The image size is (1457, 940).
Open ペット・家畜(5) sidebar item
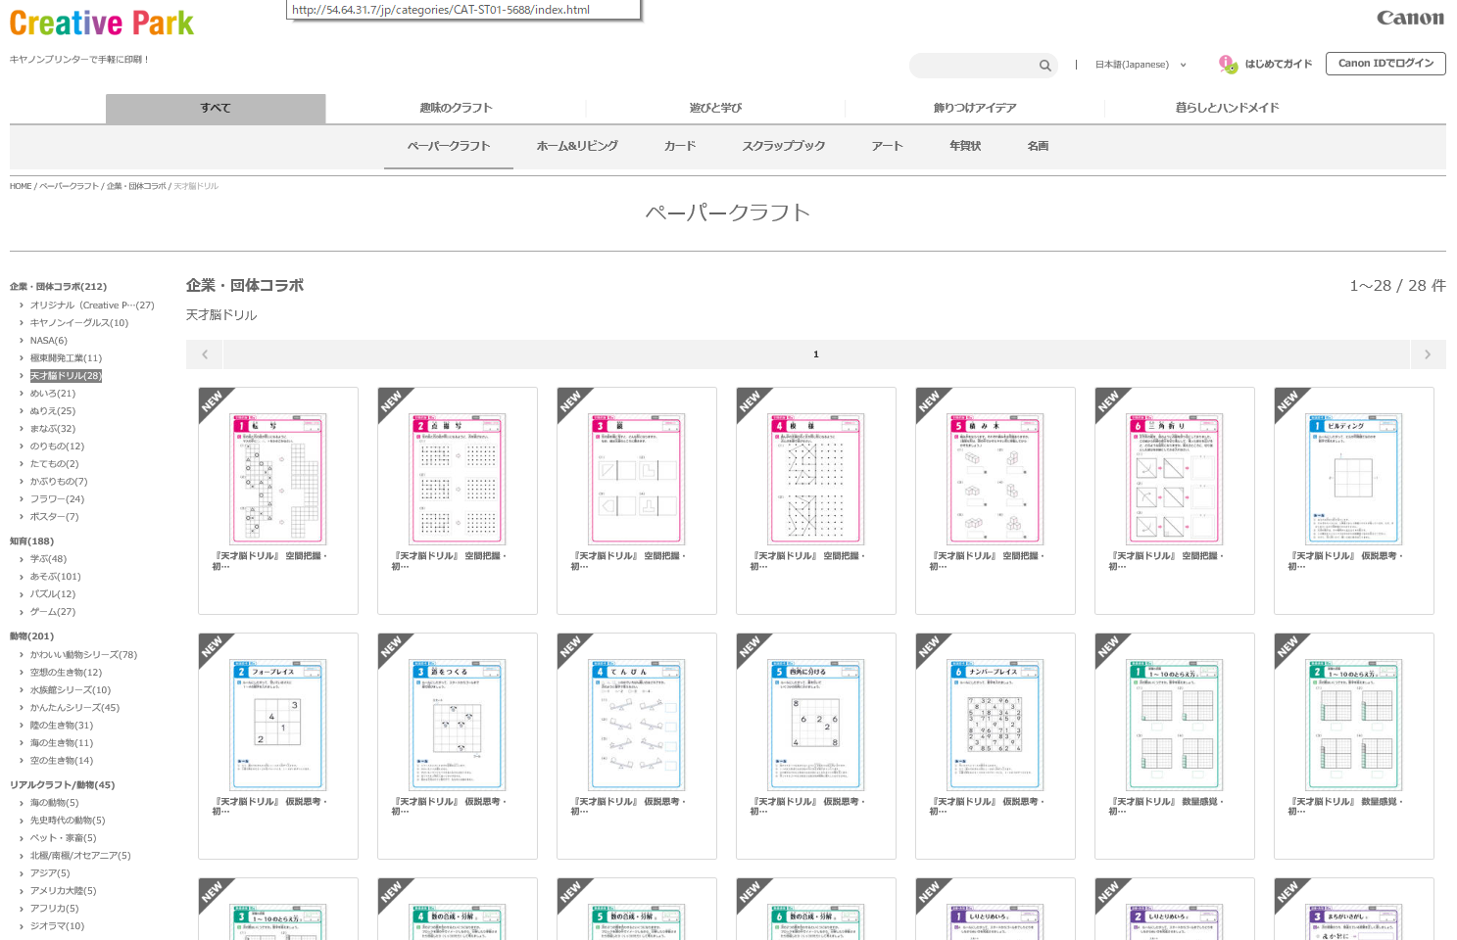coord(63,838)
